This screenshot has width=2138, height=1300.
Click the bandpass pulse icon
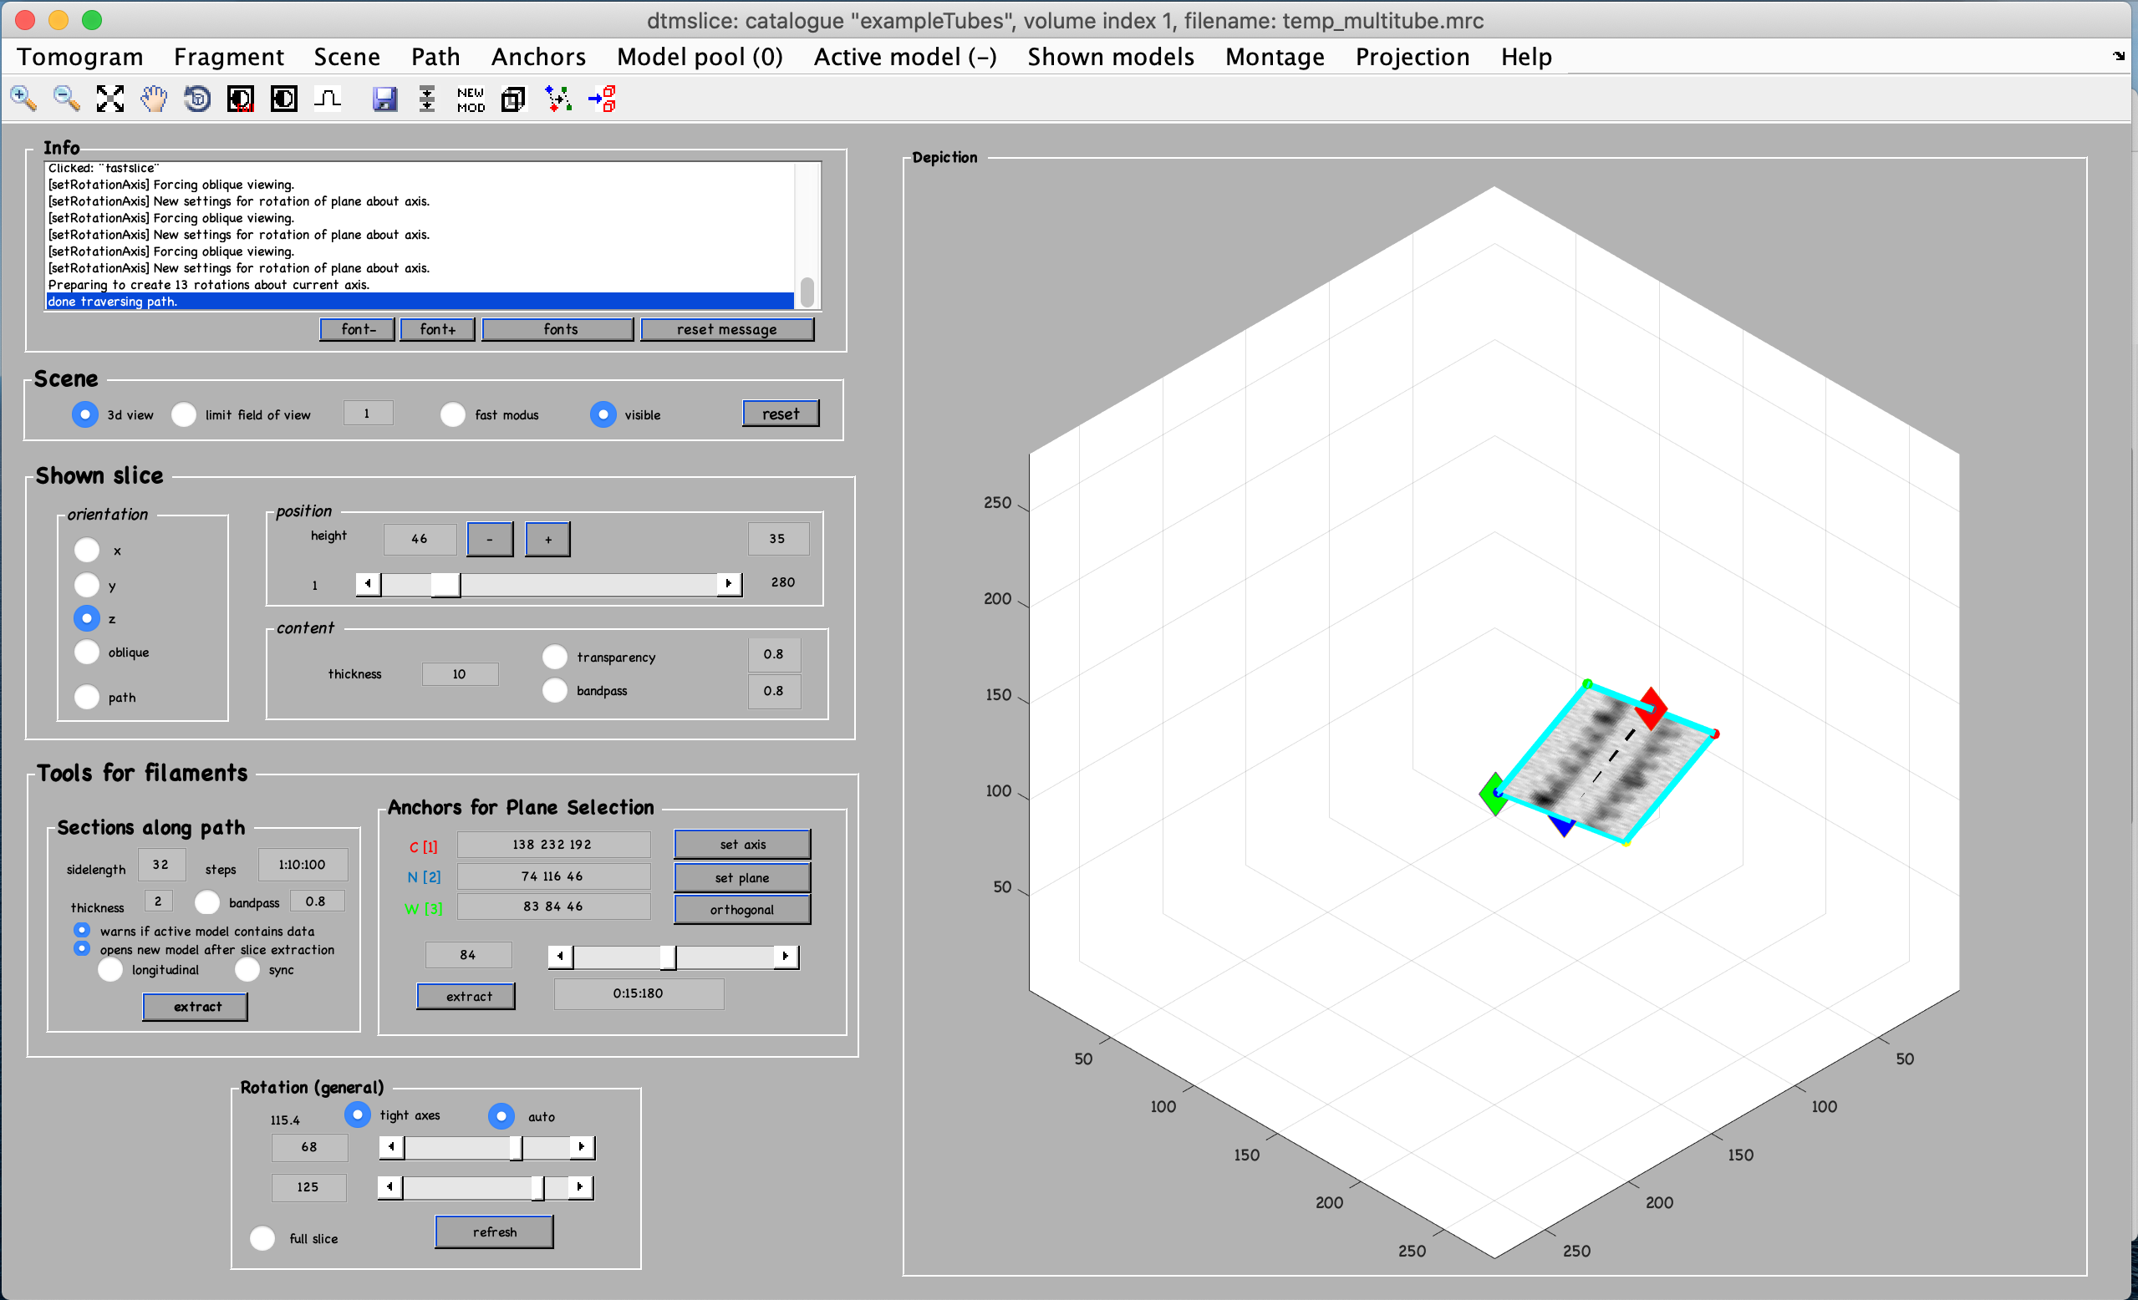(x=327, y=99)
